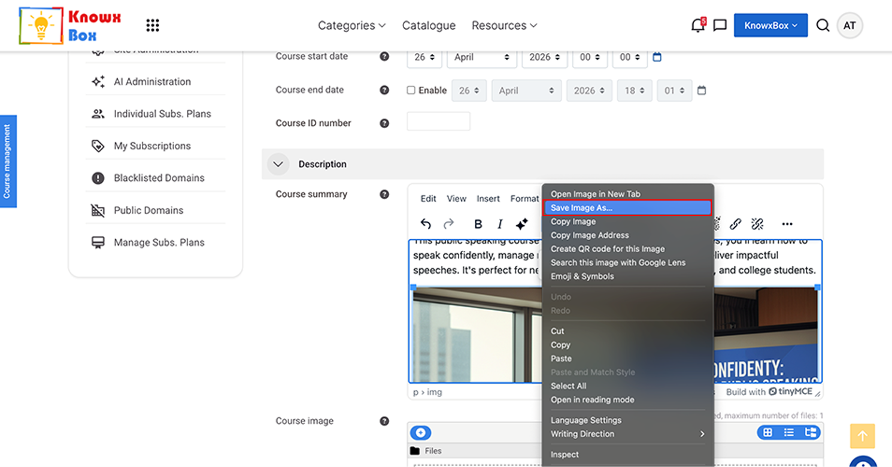This screenshot has height=467, width=892.
Task: Open Course start date minute dropdown
Action: tap(630, 57)
